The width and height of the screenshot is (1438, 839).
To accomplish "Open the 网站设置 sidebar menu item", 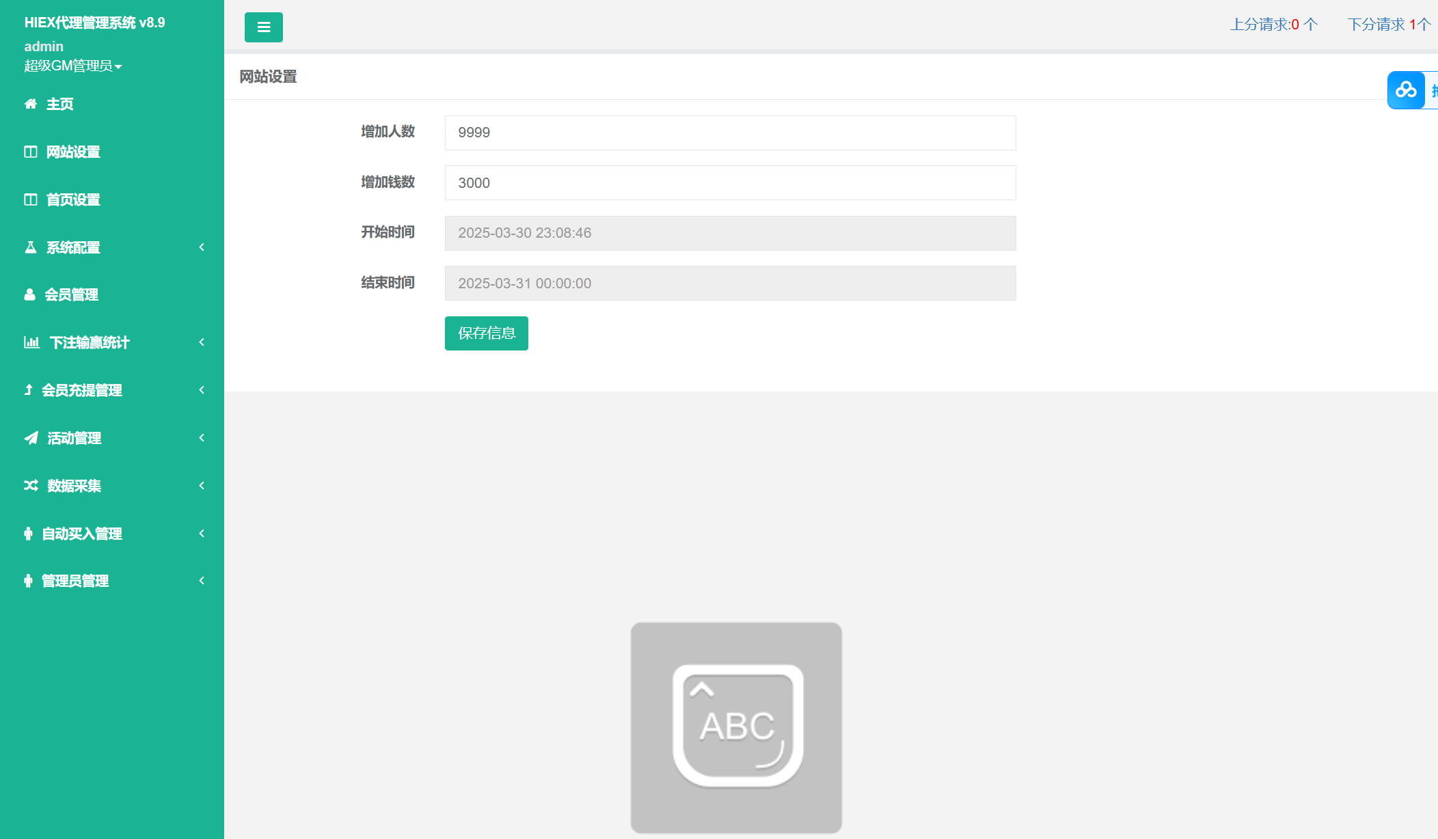I will point(73,152).
